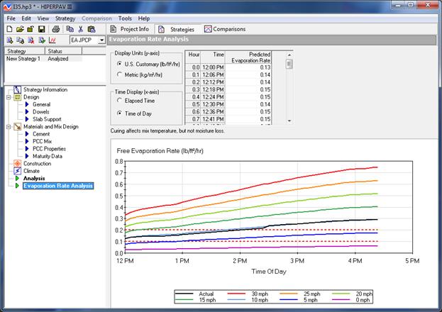This screenshot has width=442, height=312.
Task: Click the Construction icon in the tree
Action: click(17, 163)
